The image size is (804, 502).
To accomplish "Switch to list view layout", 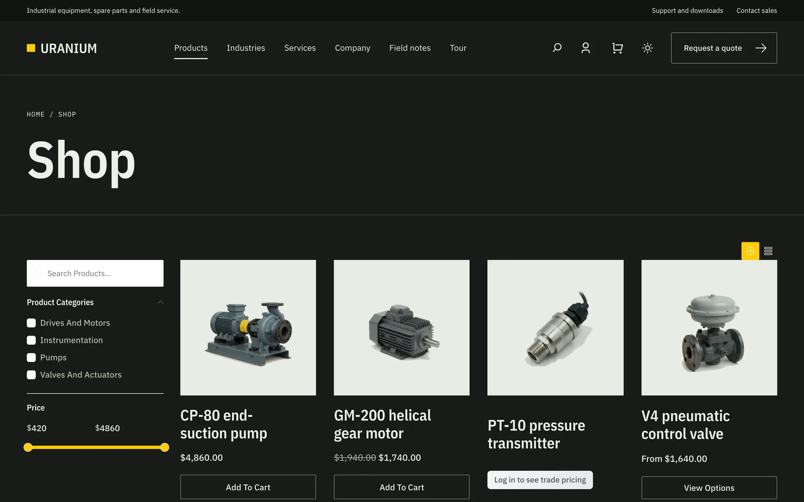I will click(x=768, y=251).
